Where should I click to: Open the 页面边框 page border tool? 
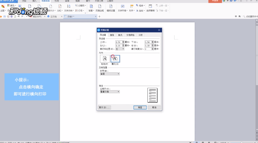(100, 8)
